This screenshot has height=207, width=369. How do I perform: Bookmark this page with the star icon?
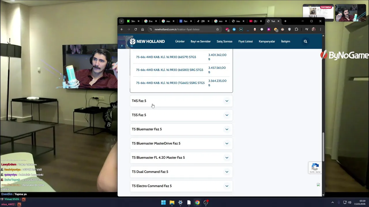[217, 29]
